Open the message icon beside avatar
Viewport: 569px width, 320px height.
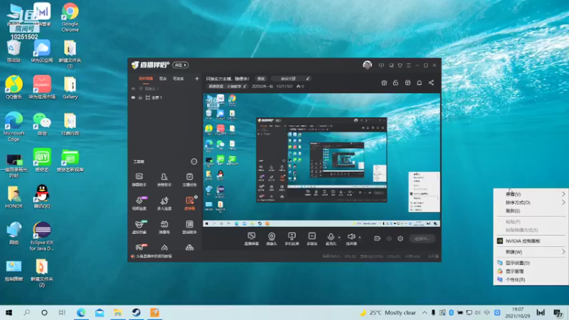381,65
